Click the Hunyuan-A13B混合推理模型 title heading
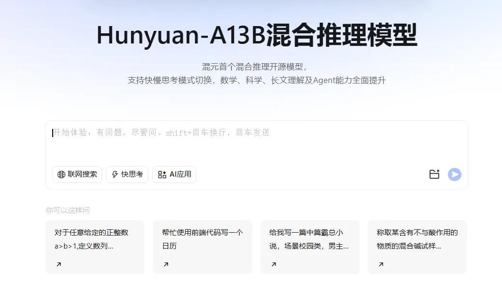The width and height of the screenshot is (502, 307). [257, 35]
